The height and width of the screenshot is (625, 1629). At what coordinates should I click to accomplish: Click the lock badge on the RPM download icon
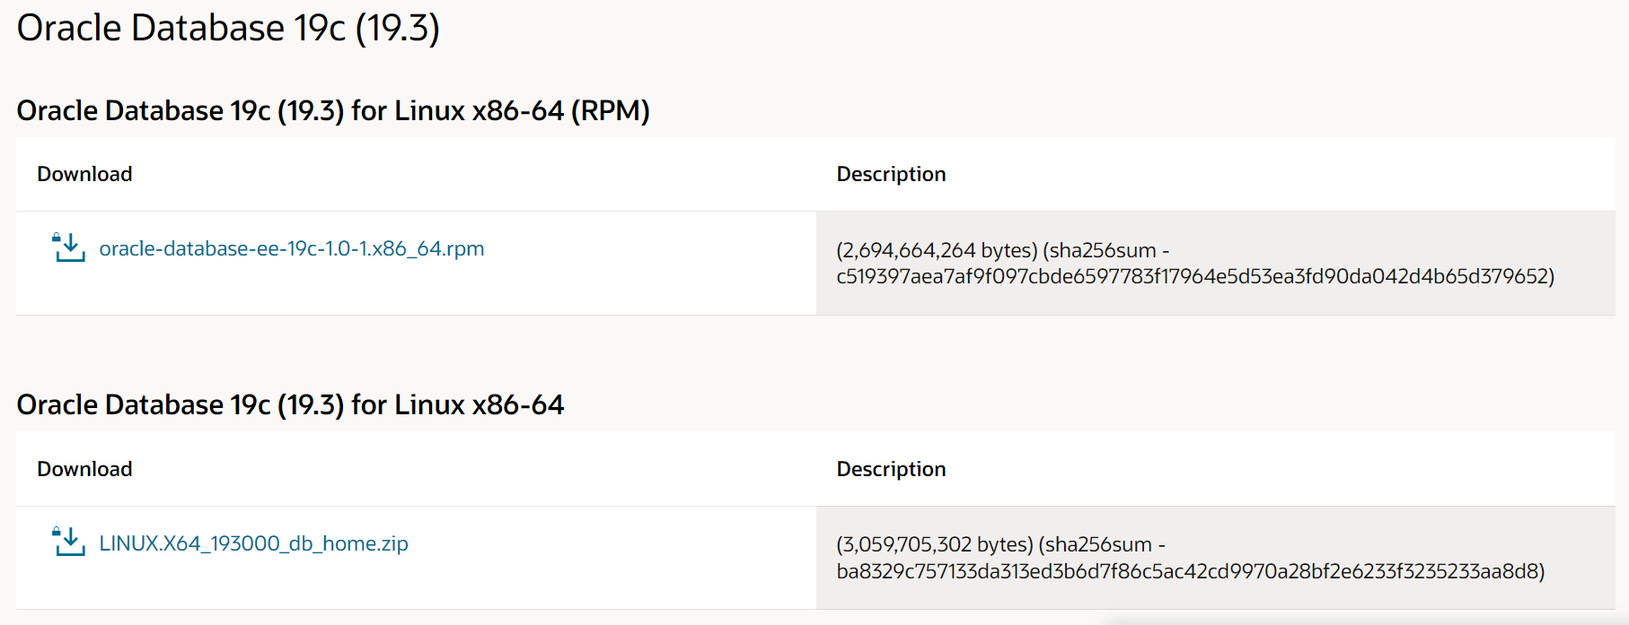(x=56, y=238)
